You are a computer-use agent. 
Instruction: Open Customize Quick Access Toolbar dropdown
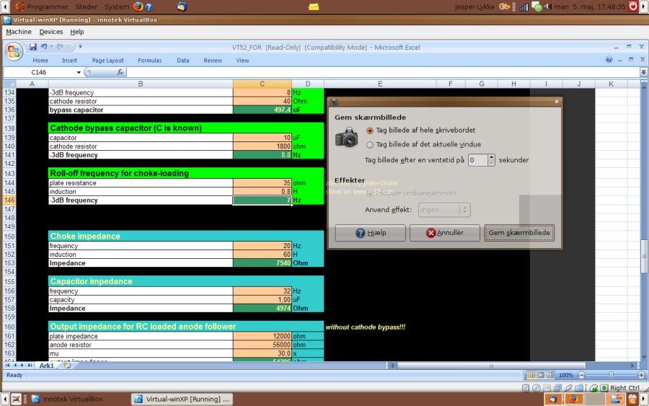coord(80,46)
